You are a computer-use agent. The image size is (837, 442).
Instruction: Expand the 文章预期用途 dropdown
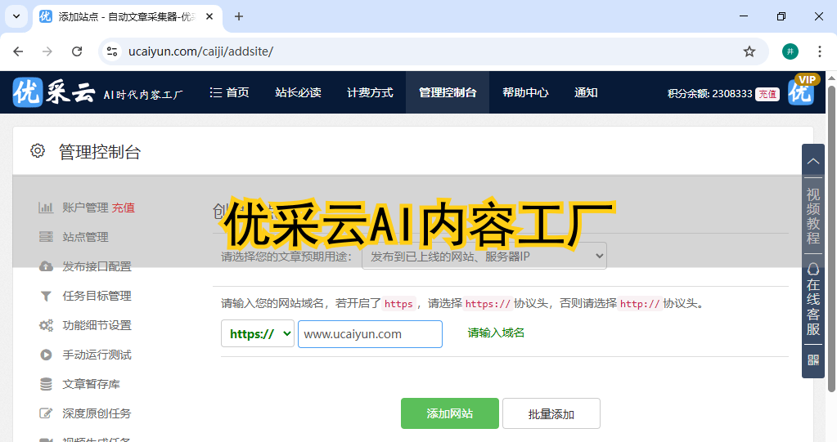point(484,257)
